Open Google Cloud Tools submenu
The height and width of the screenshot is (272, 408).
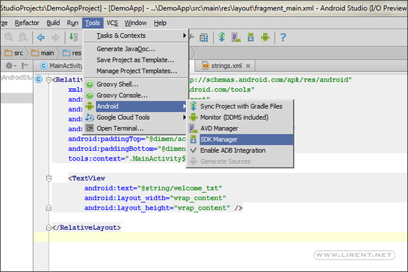point(135,117)
